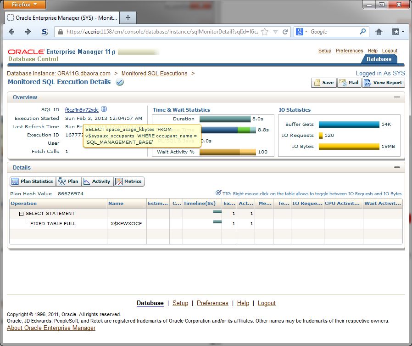Open Database Instance ORA11G.dbaora.com breadcrumb
Screen dimensions: 412x346
(59, 74)
